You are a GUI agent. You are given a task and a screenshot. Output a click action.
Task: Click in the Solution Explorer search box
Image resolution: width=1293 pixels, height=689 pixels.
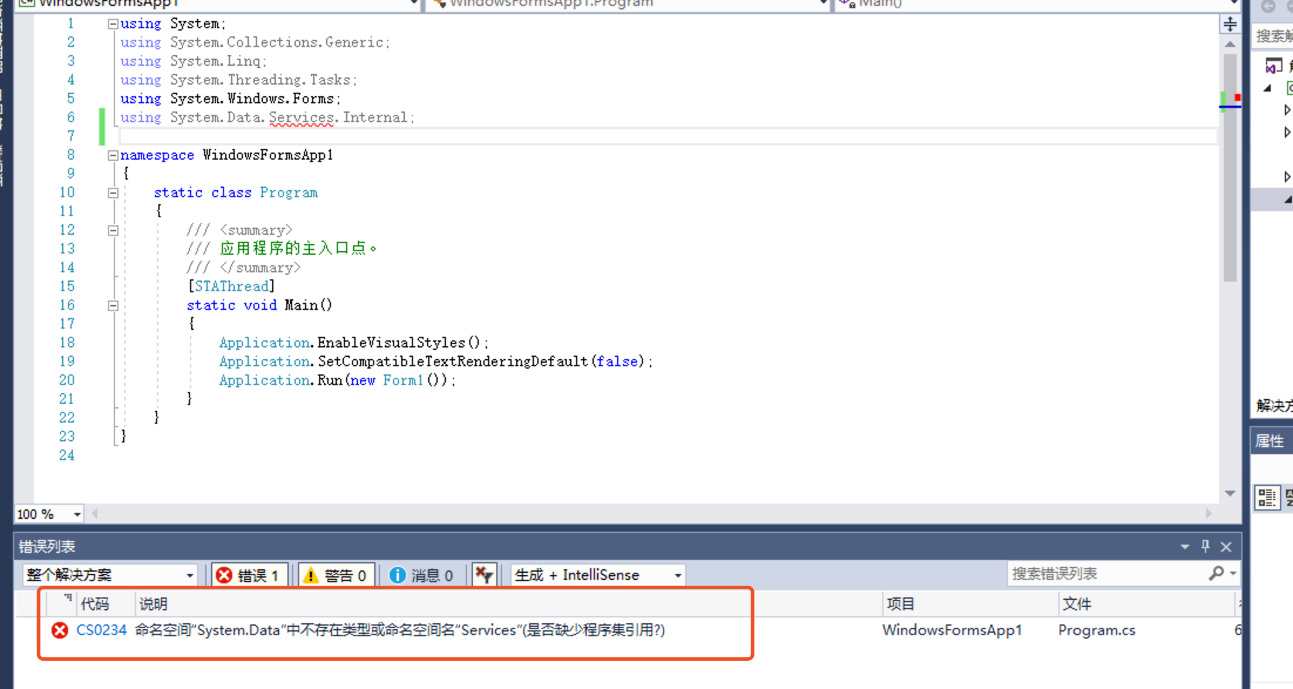point(1274,36)
